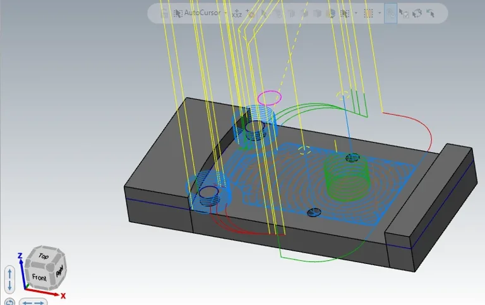
Task: Click the horizontal left-right arrows view control
Action: click(33, 302)
